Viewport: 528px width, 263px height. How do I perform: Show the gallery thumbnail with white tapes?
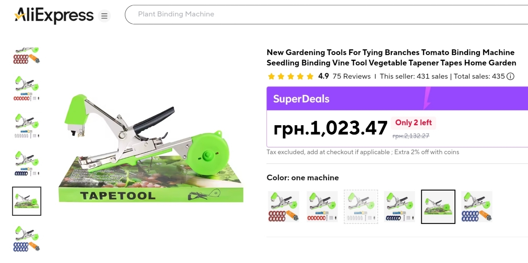(27, 126)
